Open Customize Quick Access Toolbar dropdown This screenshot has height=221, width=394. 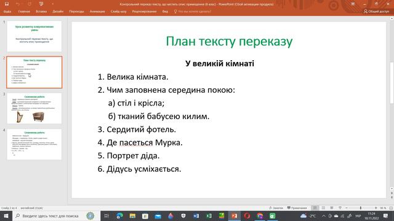(x=52, y=4)
